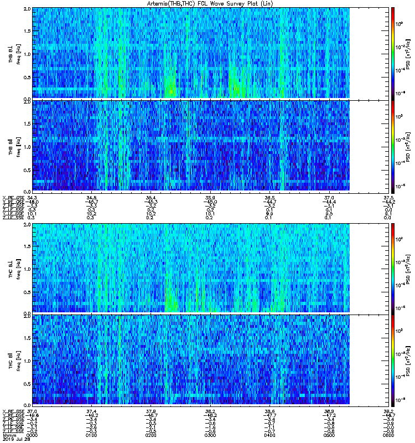Click the X_RE_GSE value "34.3"
The width and height of the screenshot is (415, 443).
click(33, 198)
